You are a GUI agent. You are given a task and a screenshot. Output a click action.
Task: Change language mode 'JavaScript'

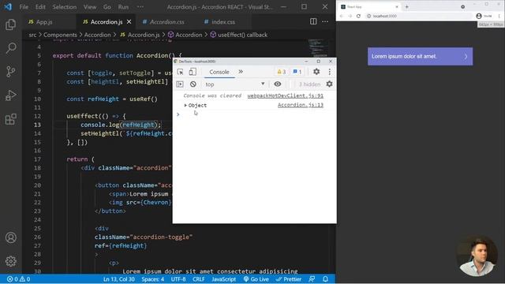pyautogui.click(x=224, y=279)
